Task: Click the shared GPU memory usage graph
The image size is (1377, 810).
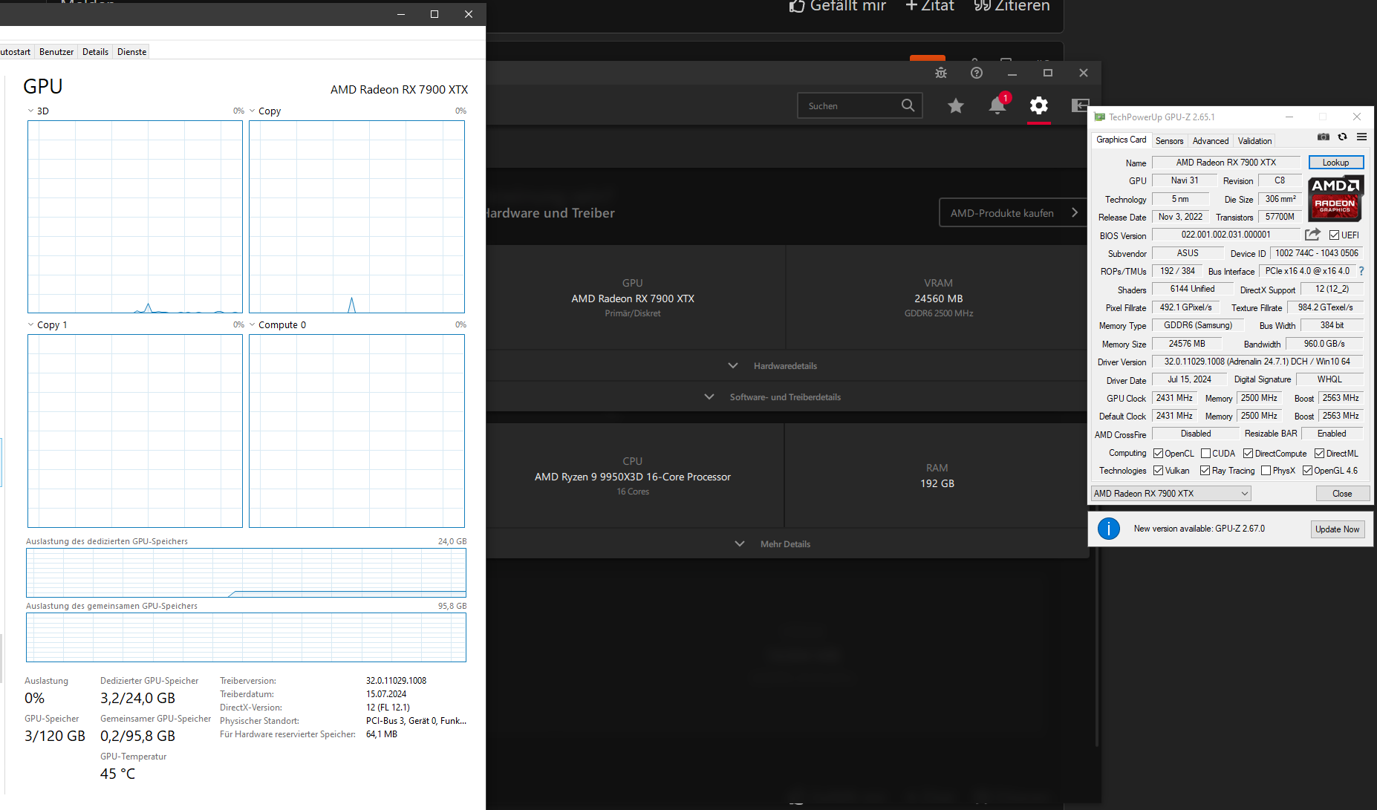Action: coord(246,637)
